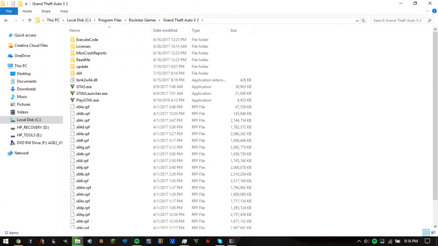Expand the address bar history dropdown

(357, 21)
